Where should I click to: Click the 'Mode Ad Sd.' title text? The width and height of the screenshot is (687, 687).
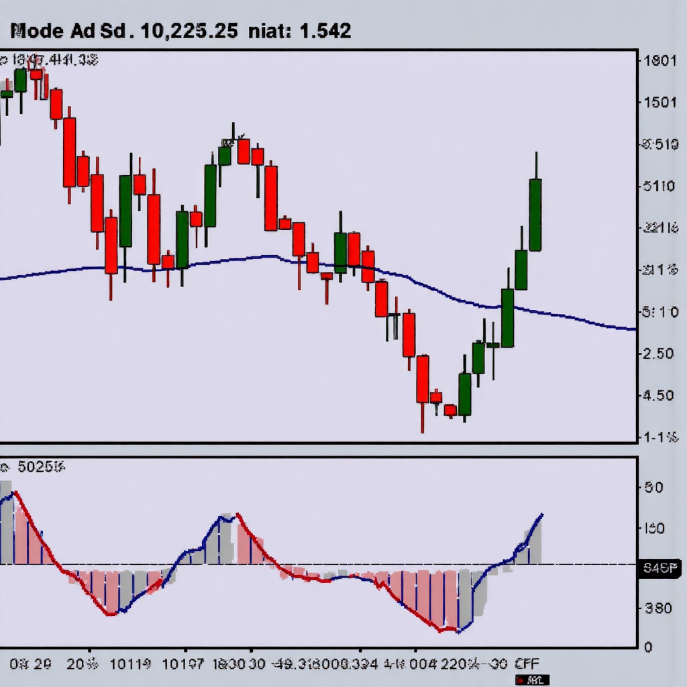click(68, 31)
